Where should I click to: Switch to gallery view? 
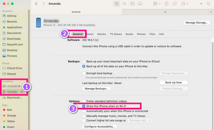140,4
